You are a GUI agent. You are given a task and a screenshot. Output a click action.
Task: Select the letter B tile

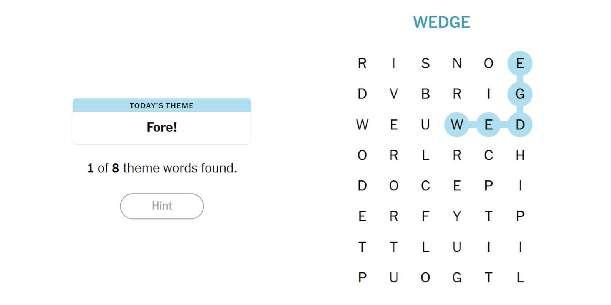(x=425, y=94)
